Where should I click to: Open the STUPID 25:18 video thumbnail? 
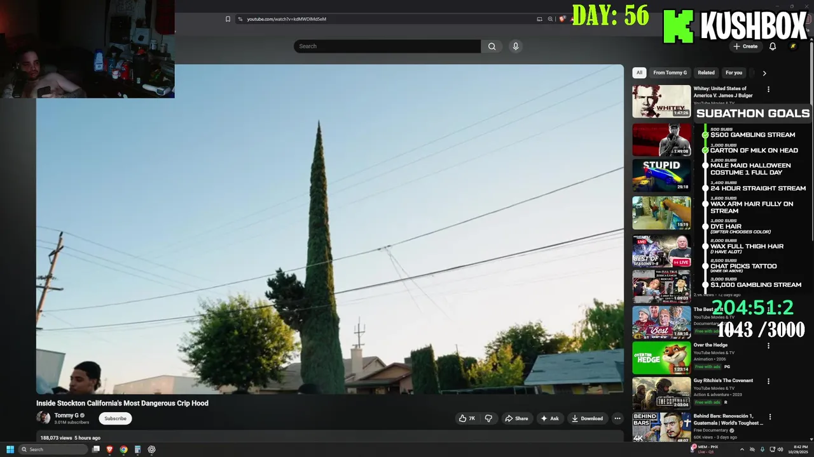pyautogui.click(x=661, y=175)
